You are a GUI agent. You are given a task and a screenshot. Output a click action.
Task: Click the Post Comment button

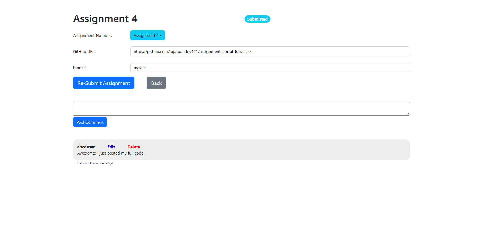pos(90,122)
